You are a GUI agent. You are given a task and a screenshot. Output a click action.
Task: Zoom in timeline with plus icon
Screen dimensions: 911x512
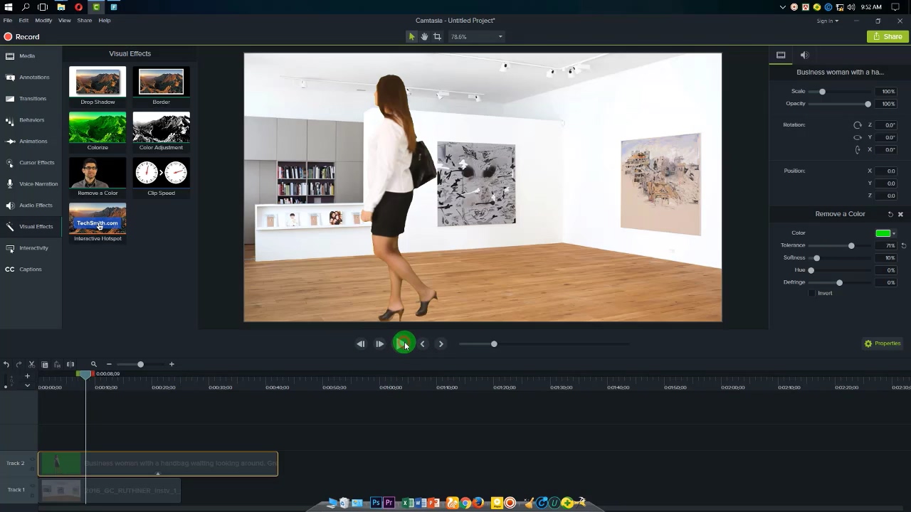[x=172, y=364]
